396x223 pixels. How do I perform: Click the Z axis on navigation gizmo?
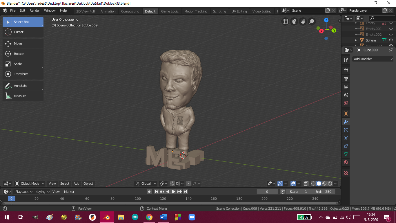326,20
